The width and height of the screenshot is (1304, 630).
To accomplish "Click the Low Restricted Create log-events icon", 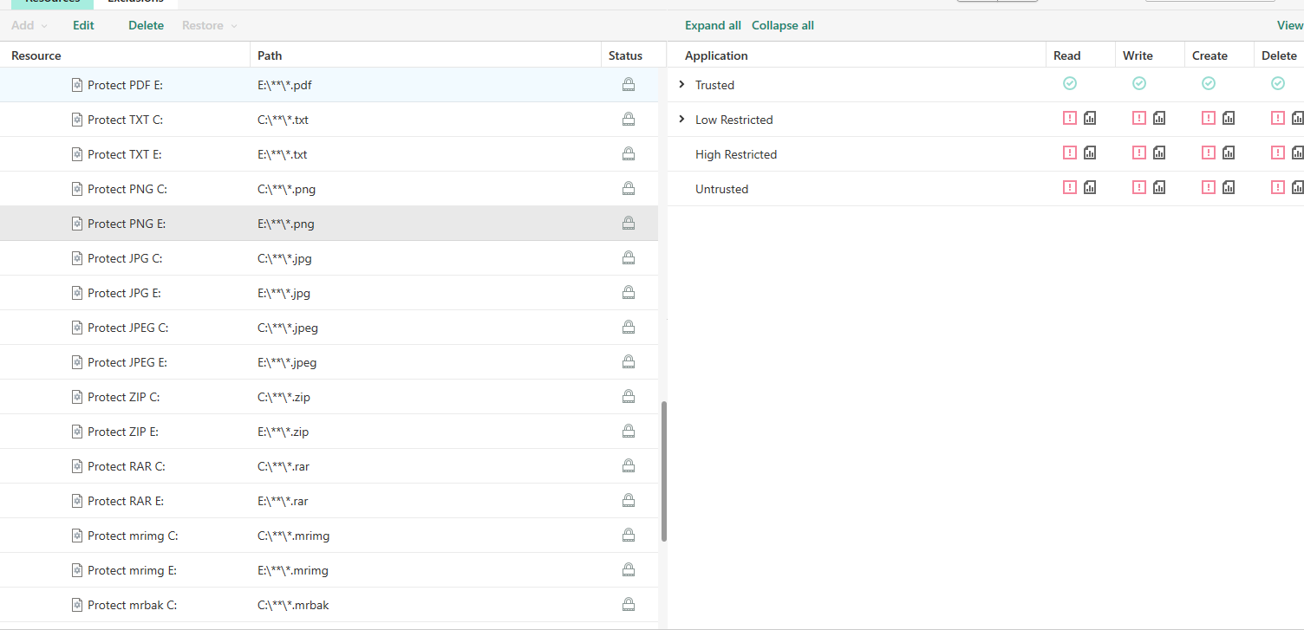I will coord(1229,118).
